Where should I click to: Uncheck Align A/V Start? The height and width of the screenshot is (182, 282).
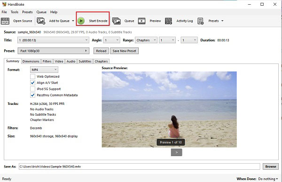click(32, 83)
